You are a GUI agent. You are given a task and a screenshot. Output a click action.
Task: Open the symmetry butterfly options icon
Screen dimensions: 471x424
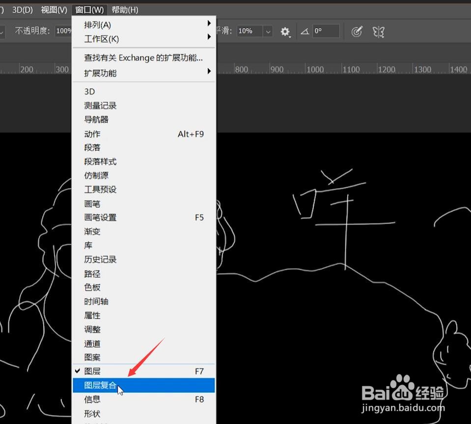pyautogui.click(x=379, y=31)
